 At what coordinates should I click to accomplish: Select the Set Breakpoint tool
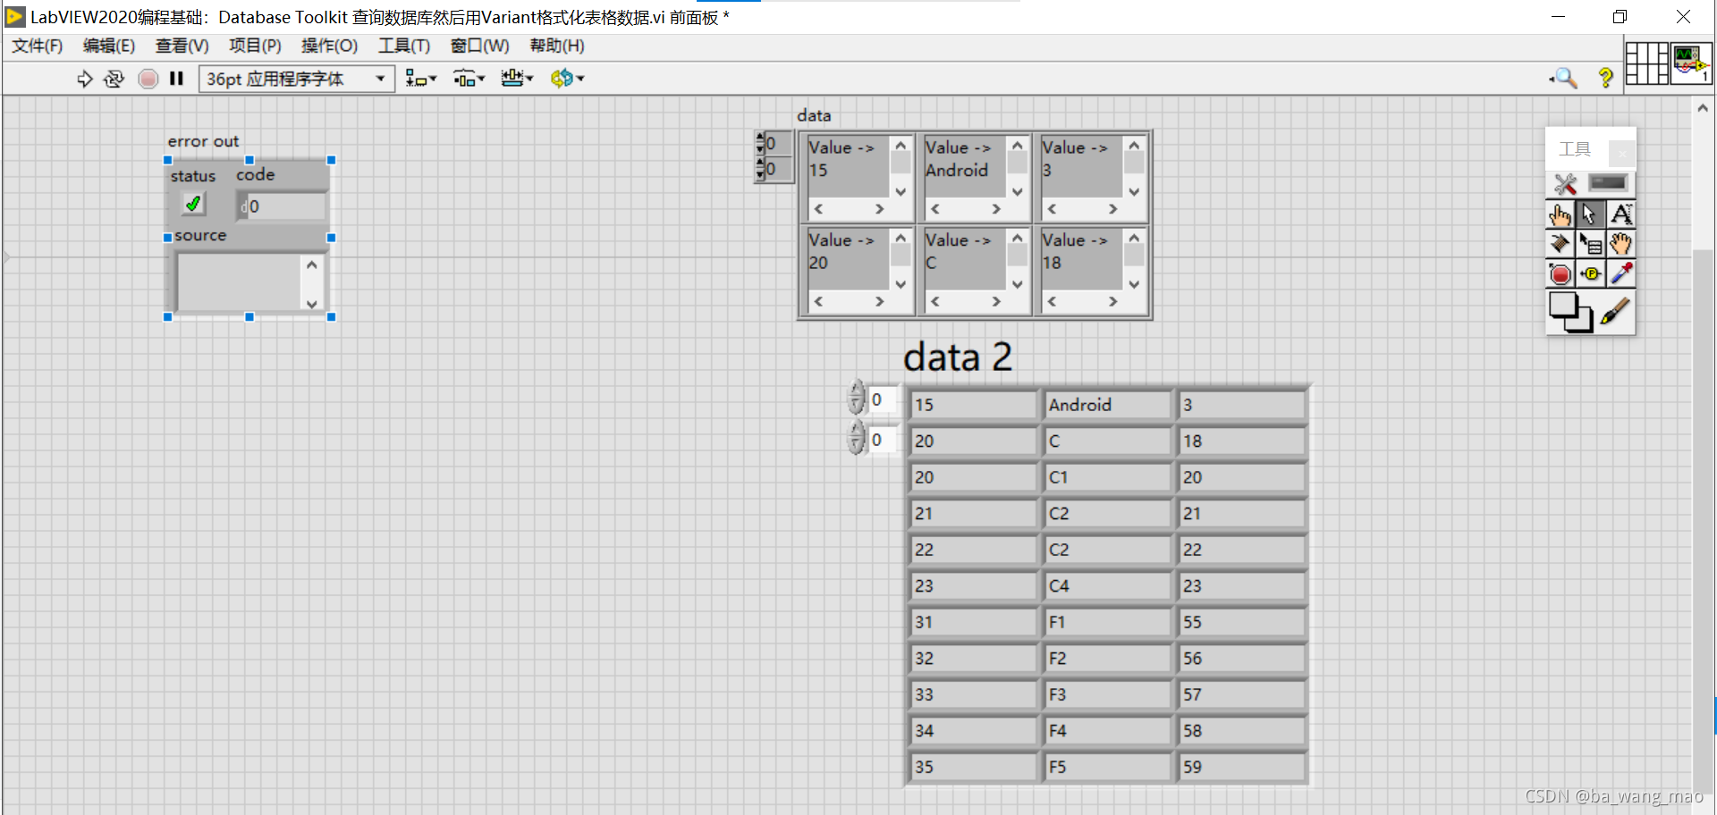(x=1560, y=273)
